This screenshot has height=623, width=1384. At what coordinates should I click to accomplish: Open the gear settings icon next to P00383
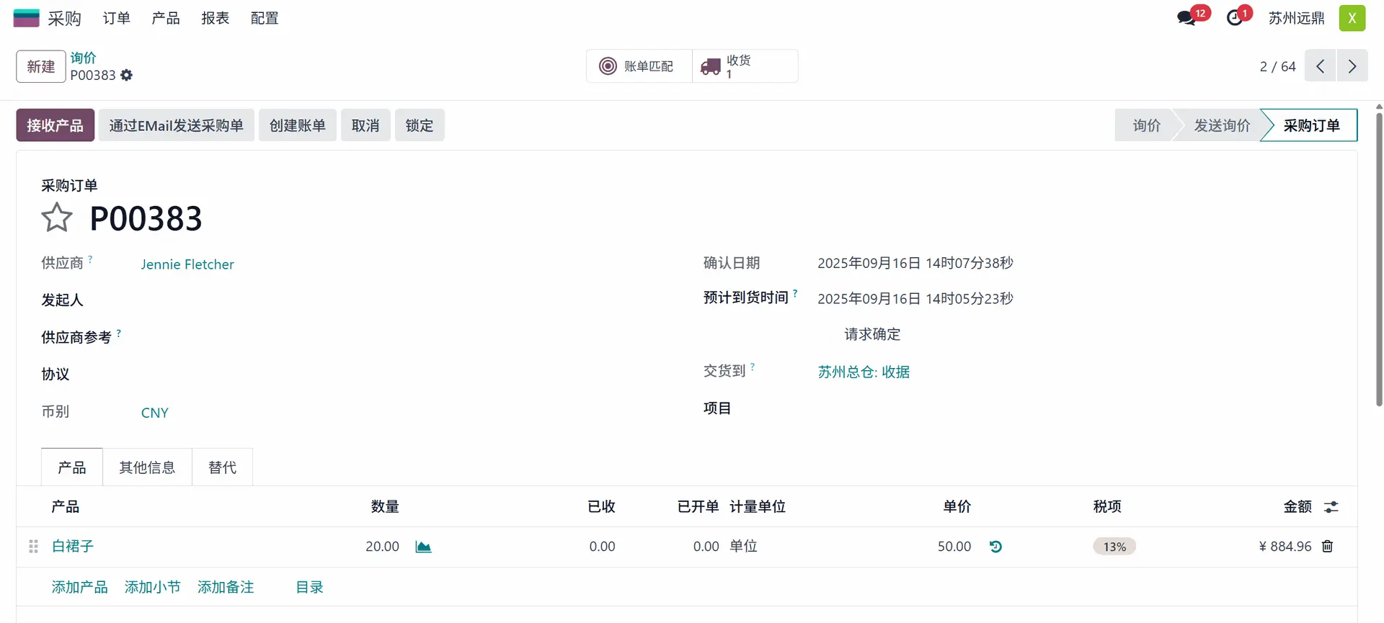127,76
